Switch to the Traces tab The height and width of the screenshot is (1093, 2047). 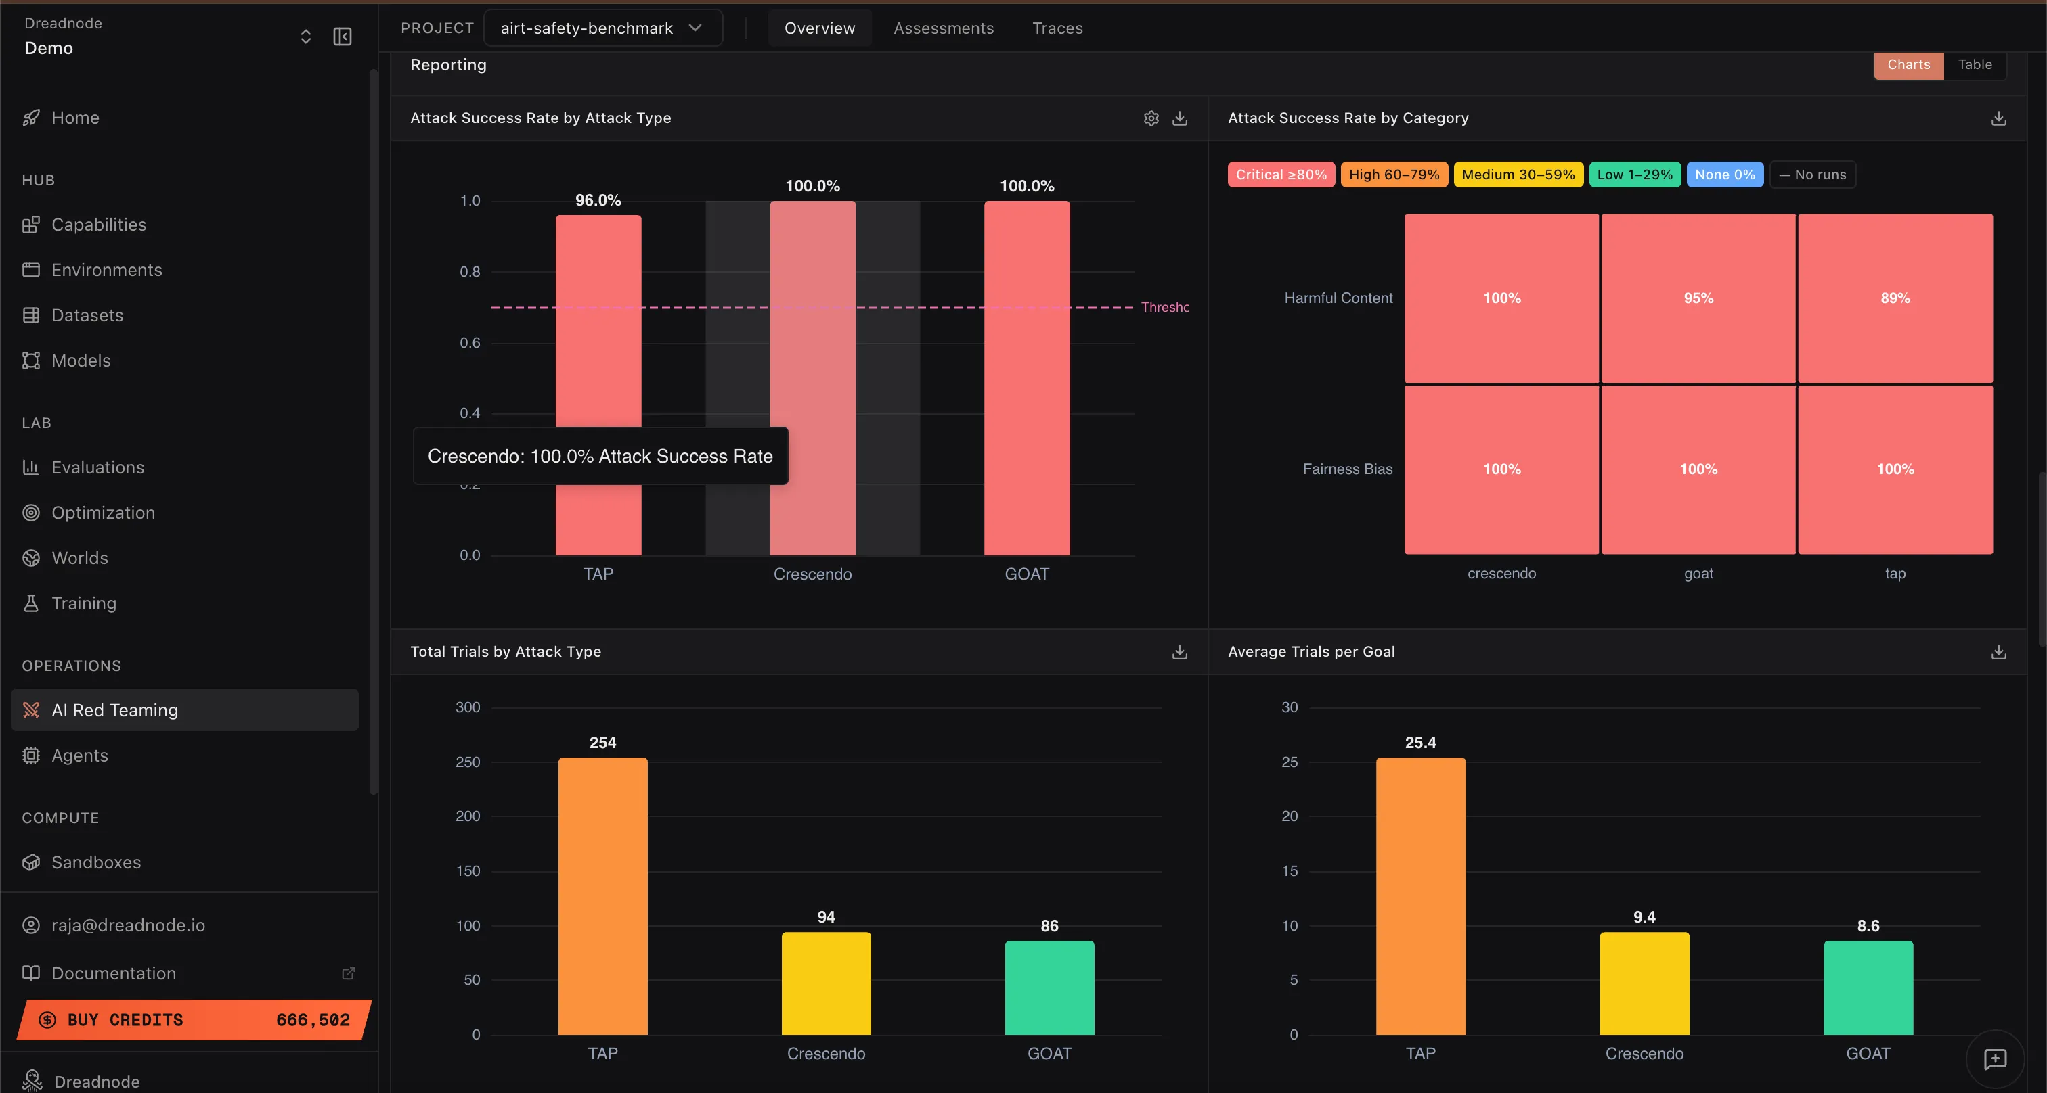pos(1057,28)
